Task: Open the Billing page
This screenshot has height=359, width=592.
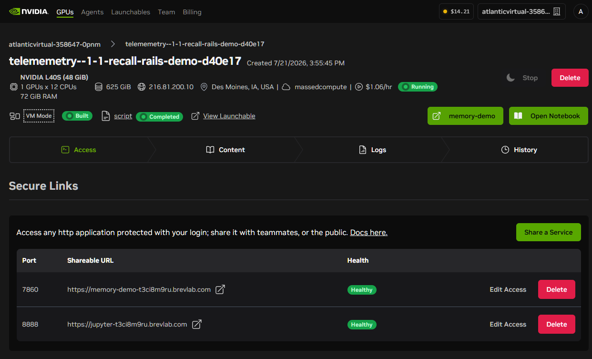Action: point(192,12)
